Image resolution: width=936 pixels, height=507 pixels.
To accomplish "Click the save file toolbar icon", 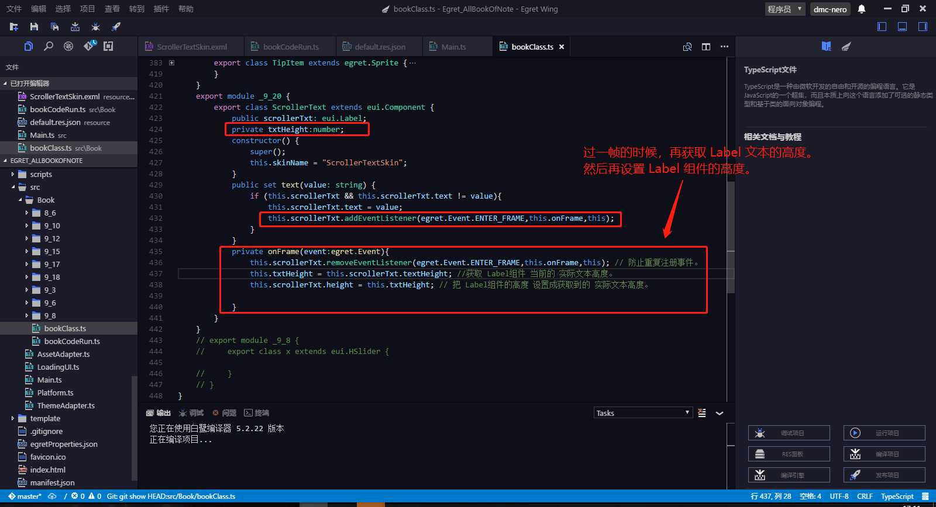I will [34, 27].
